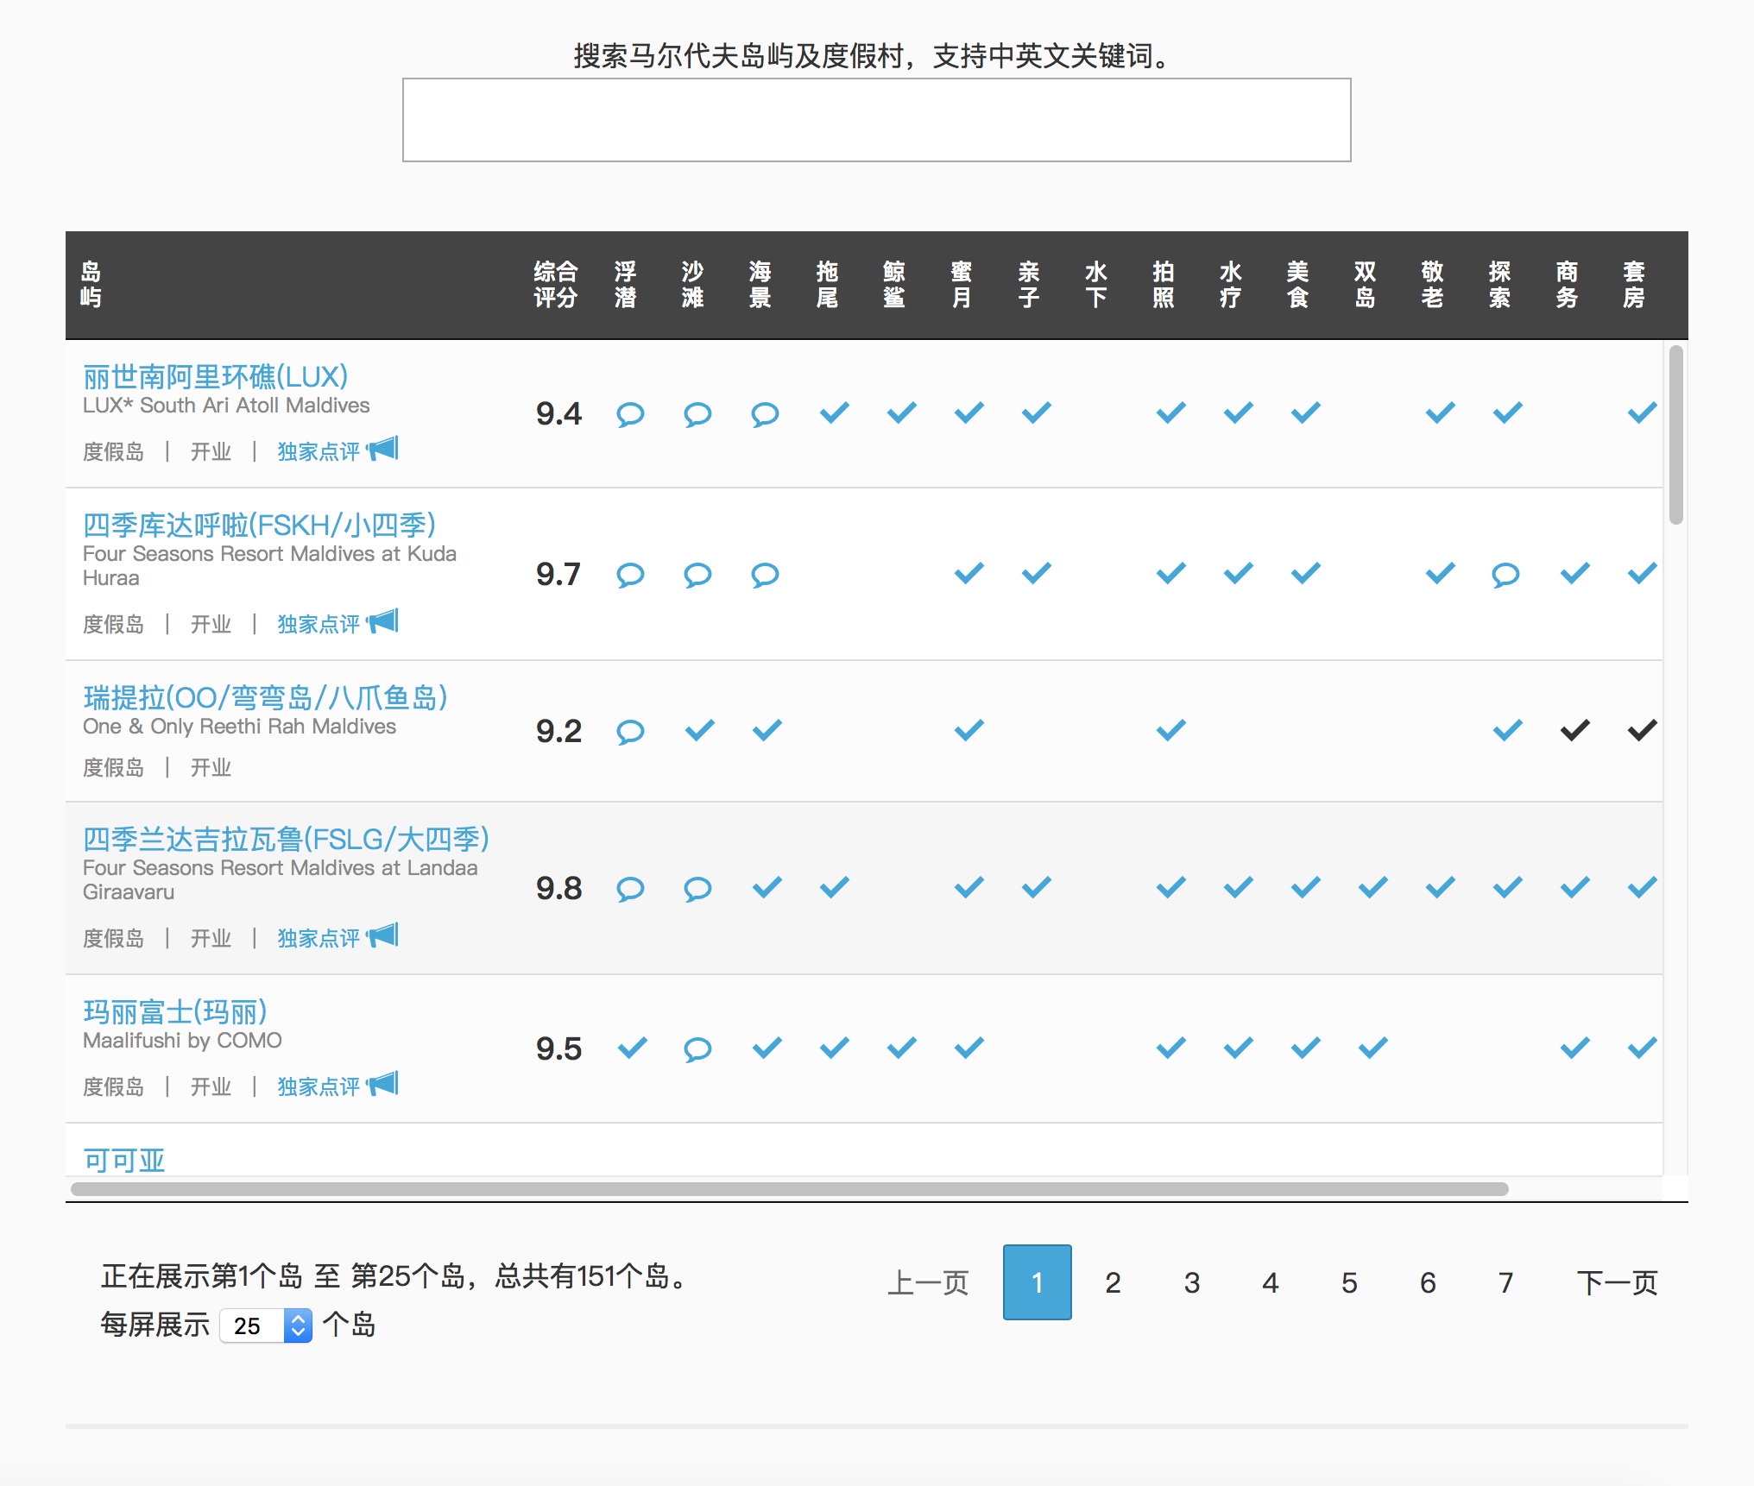Sort table by 综合评分 column header

point(555,285)
